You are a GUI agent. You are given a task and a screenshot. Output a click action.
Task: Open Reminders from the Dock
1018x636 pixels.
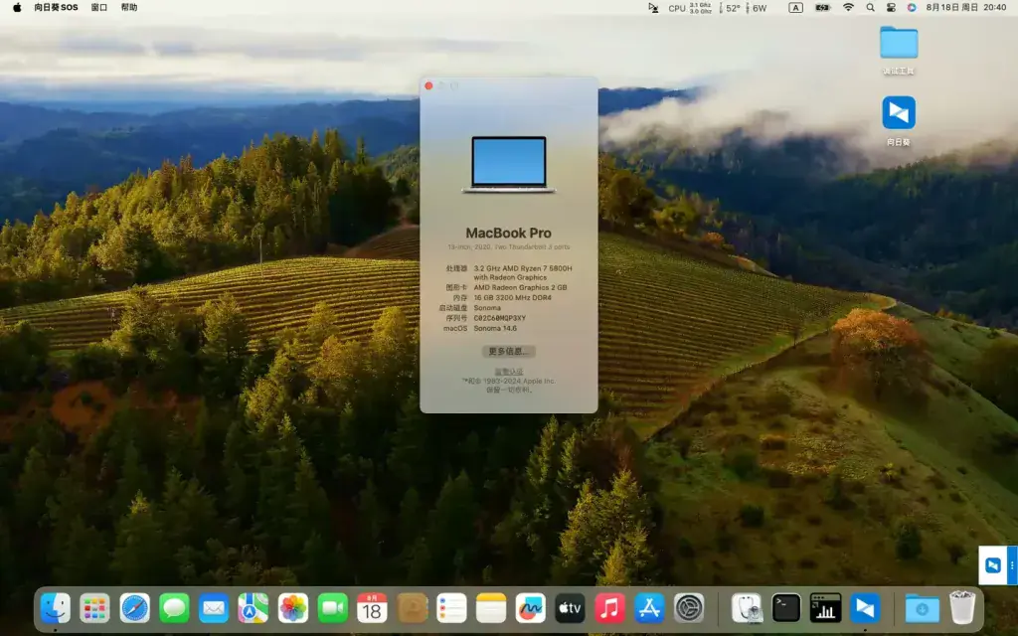click(452, 608)
